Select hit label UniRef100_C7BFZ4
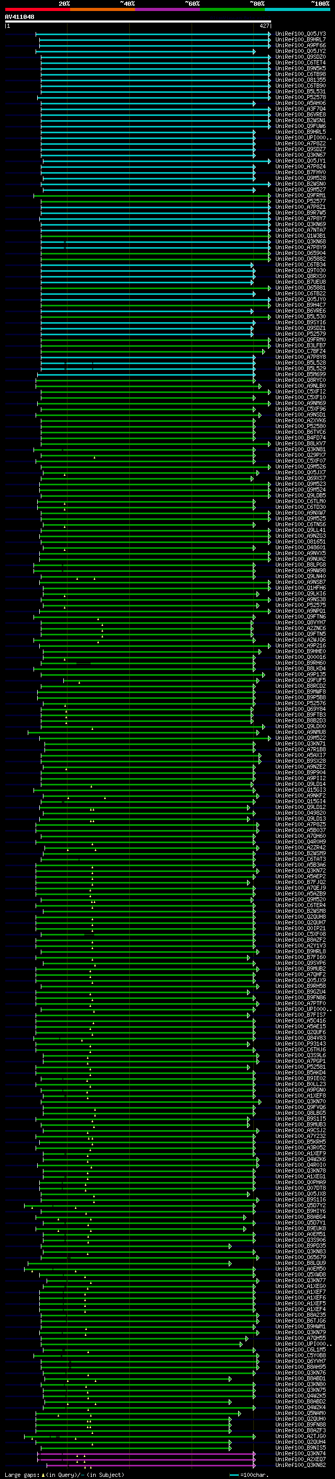335x1479 pixels. [x=300, y=352]
